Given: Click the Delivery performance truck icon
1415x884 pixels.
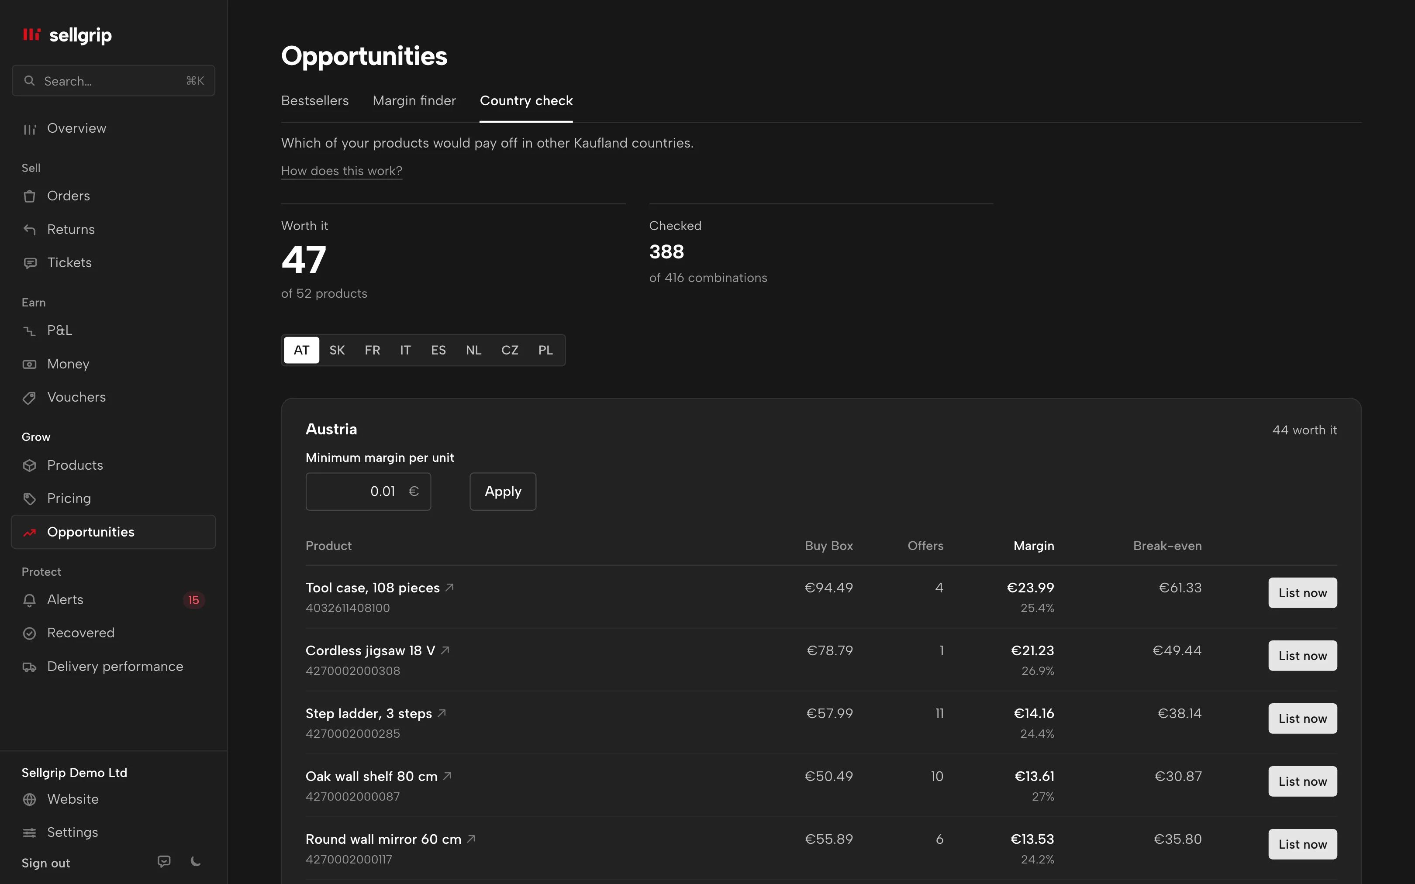Looking at the screenshot, I should click(x=29, y=667).
